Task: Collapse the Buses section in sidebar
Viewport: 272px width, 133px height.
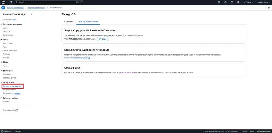Action: (x=1, y=40)
